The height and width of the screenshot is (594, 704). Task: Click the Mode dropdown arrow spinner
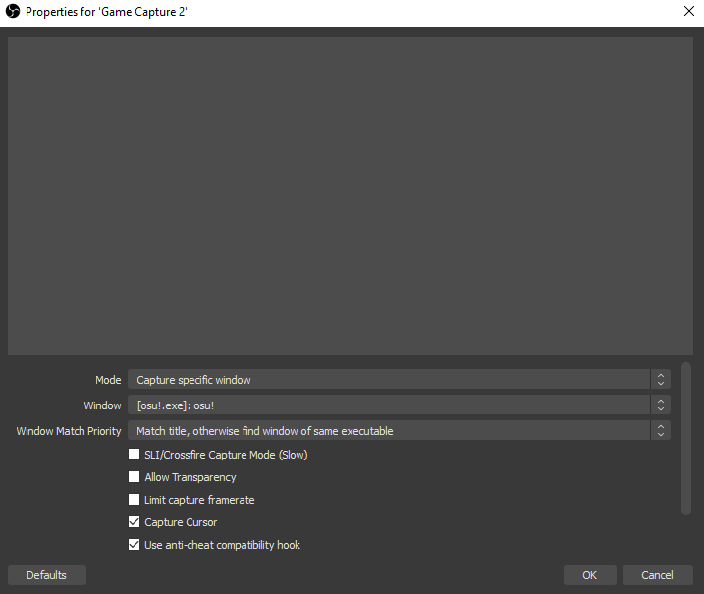pyautogui.click(x=661, y=379)
